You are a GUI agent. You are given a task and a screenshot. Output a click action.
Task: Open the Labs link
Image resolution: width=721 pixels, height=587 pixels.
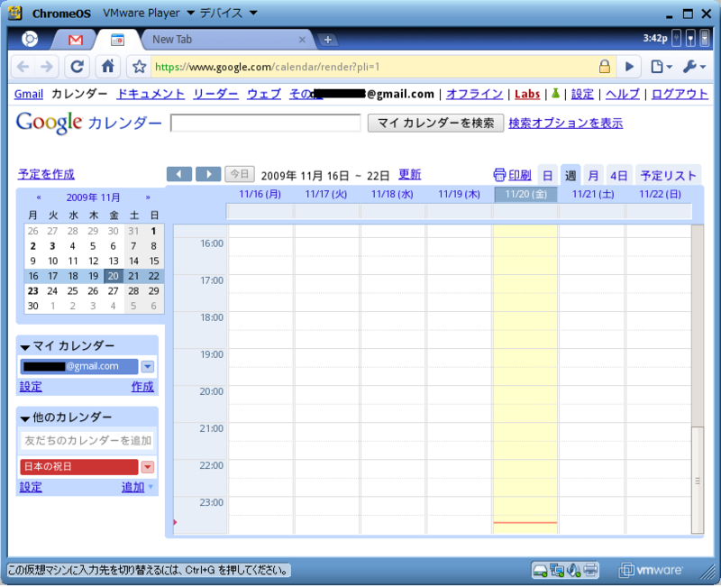(x=527, y=95)
